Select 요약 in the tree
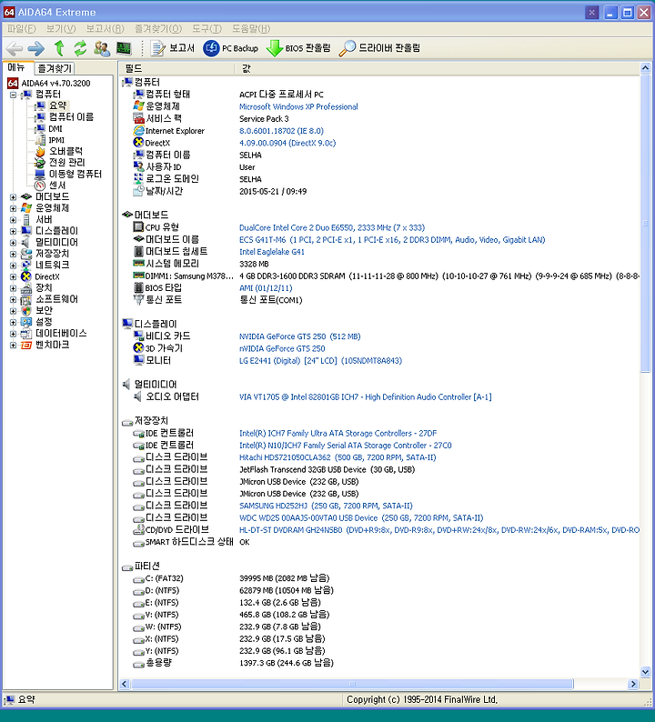655x722 pixels. 58,105
